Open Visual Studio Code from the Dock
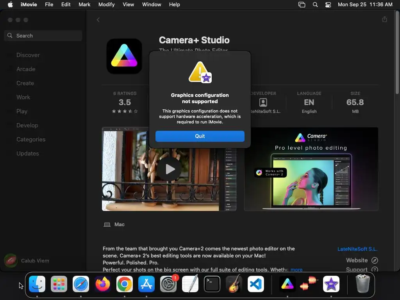400x300 pixels. tap(256, 284)
